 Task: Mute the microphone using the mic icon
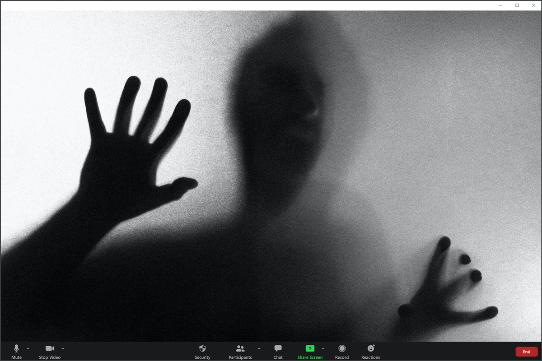click(16, 348)
